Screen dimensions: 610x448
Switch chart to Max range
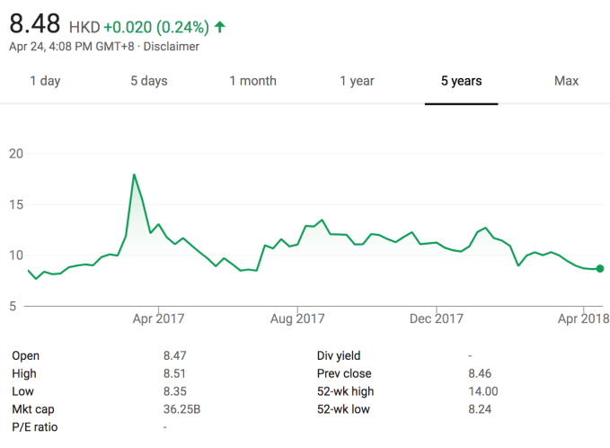566,81
